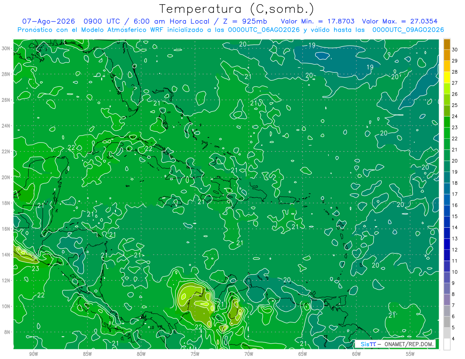The width and height of the screenshot is (465, 359).
Task: Click the "60W" longitude axis label
Action: (356, 354)
